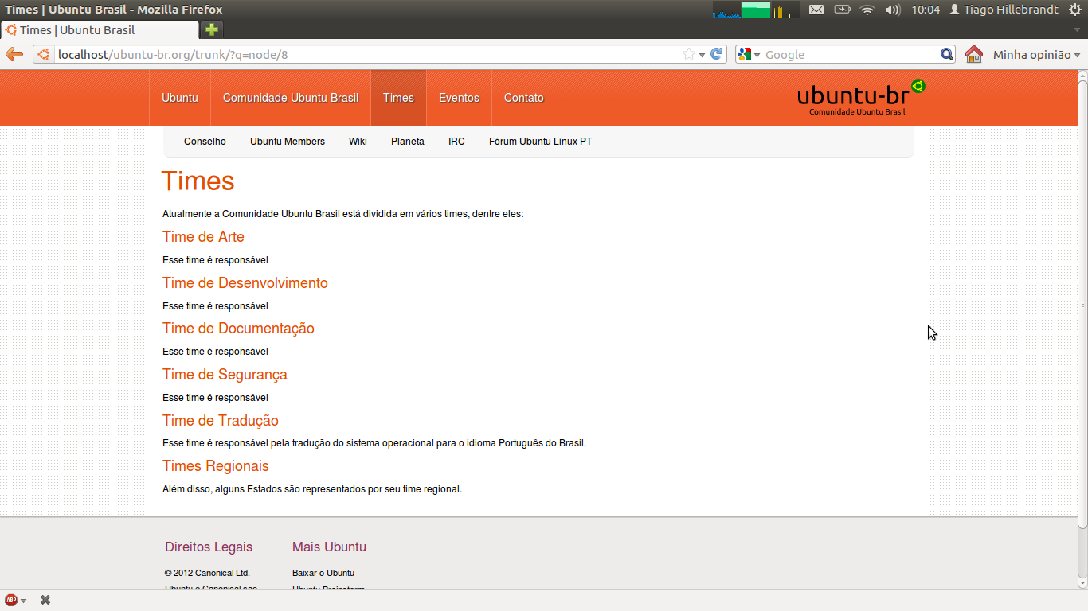Click the Adblock Plus ABP icon

click(11, 600)
